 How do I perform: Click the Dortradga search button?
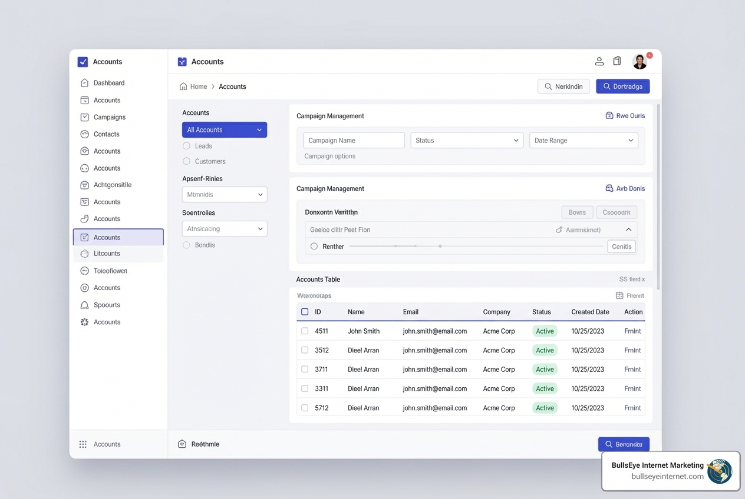622,86
